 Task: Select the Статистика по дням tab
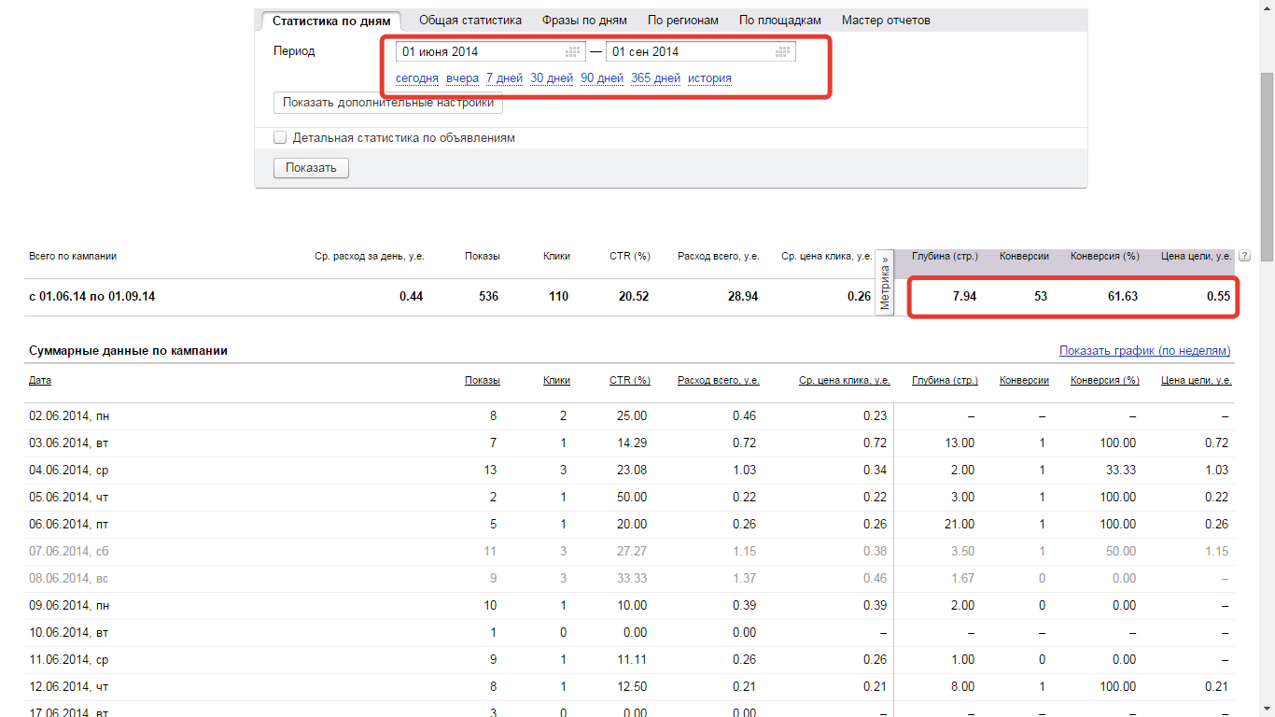(x=331, y=21)
